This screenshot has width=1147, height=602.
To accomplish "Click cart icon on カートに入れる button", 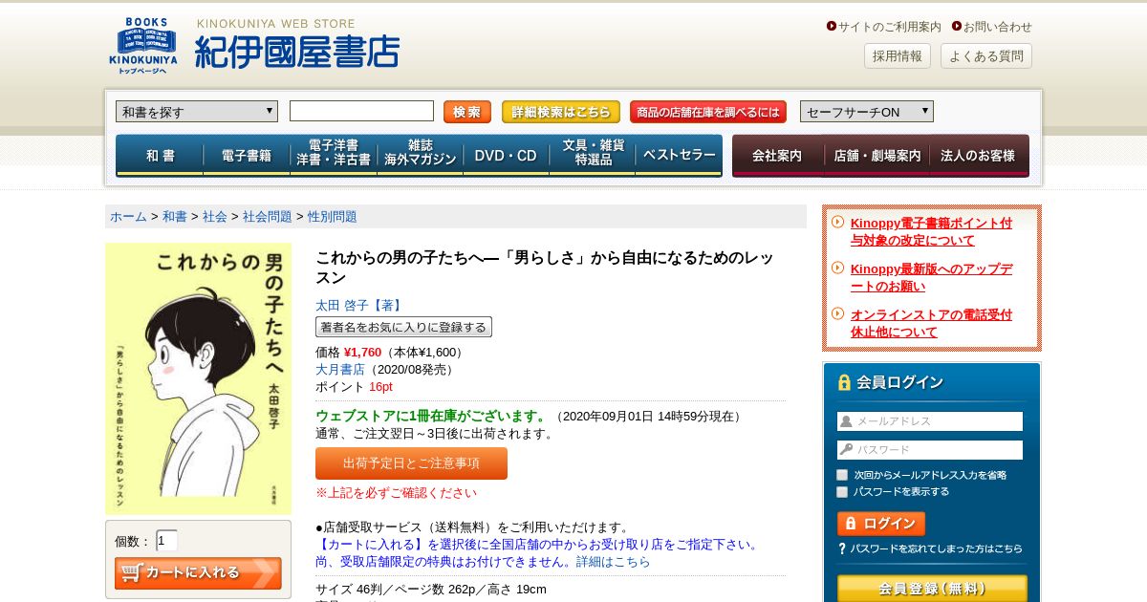I will (x=133, y=573).
